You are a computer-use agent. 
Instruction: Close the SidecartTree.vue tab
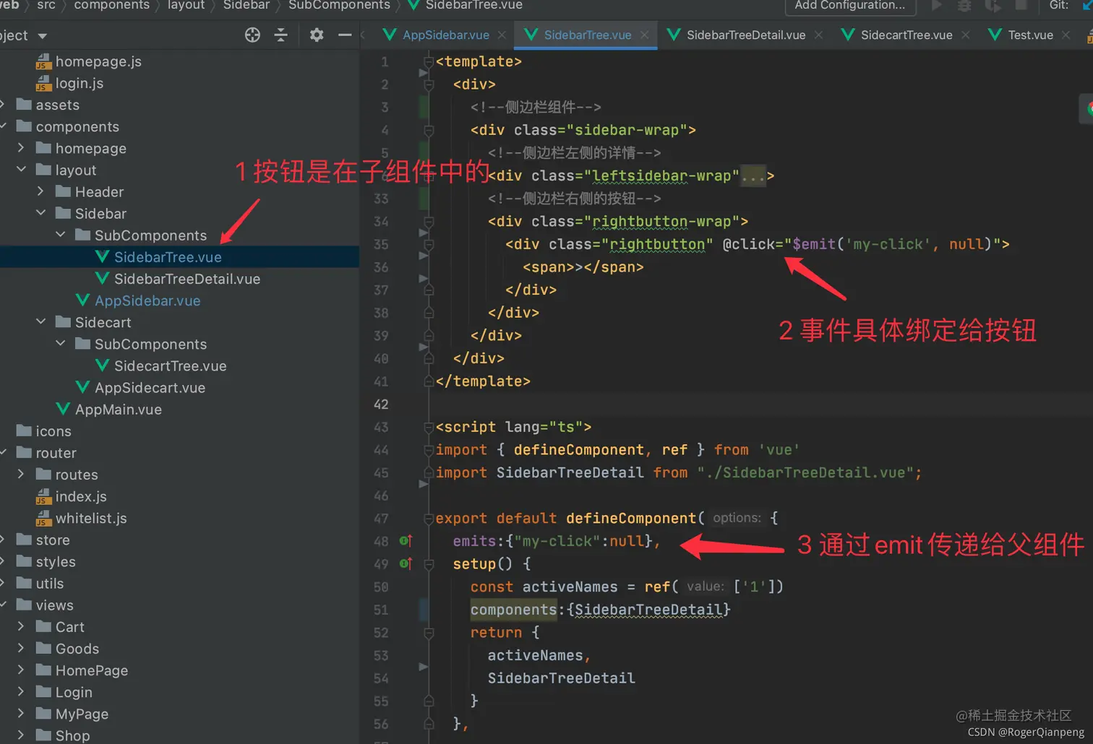(x=965, y=35)
